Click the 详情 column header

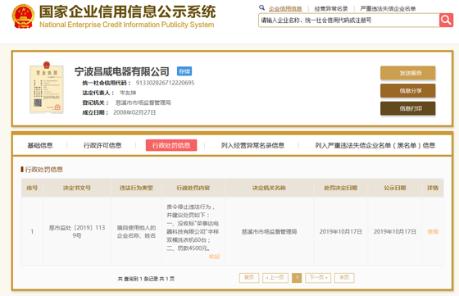point(433,188)
